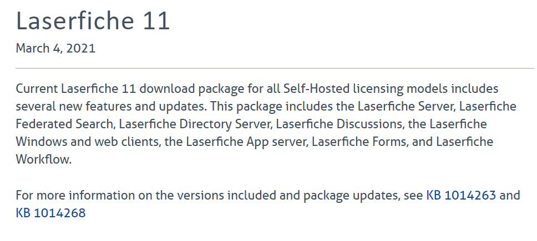Image resolution: width=537 pixels, height=241 pixels.
Task: Click the 'Laserfiche Server' text in paragraph
Action: click(x=407, y=107)
